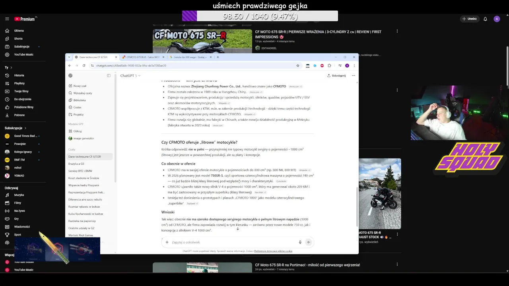Viewport: 509px width, 286px height.
Task: Click the attach plus button in prompt box
Action: (167, 242)
